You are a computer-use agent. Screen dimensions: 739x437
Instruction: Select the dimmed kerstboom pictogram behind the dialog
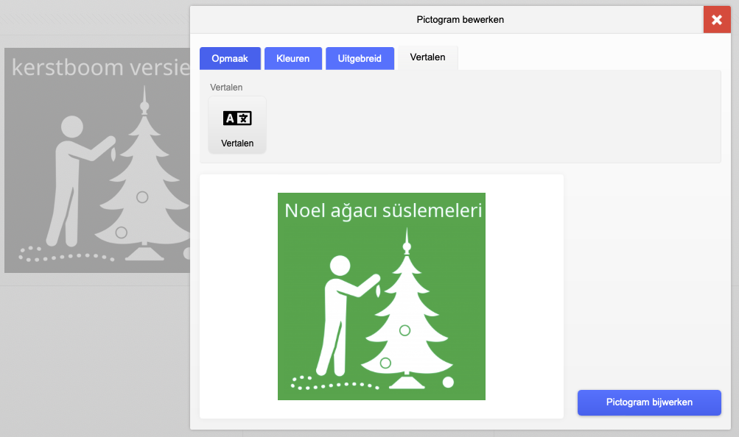(97, 160)
